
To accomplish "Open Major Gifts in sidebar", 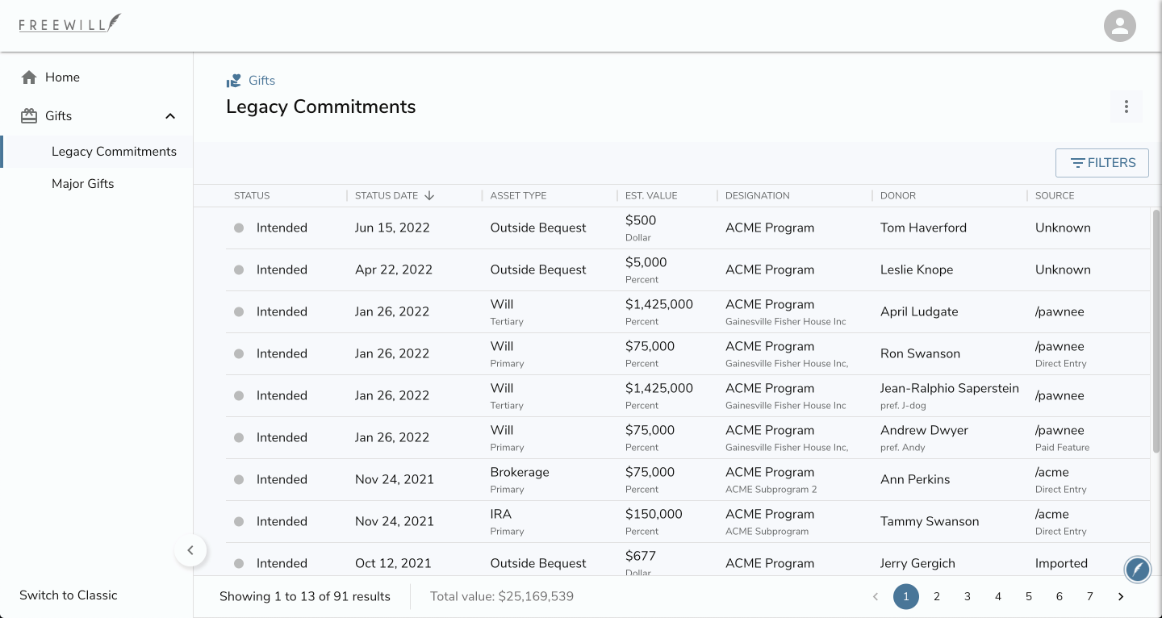I will click(x=83, y=184).
